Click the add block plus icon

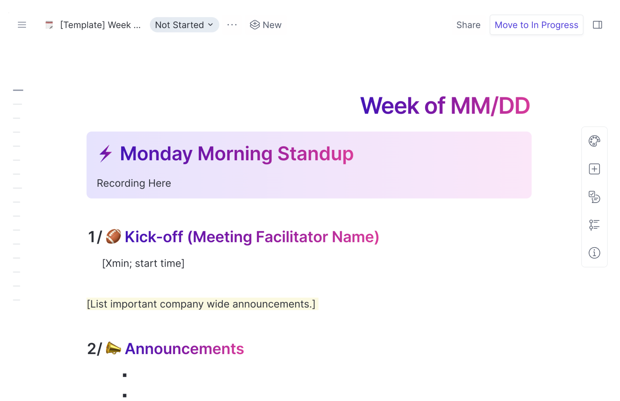pyautogui.click(x=594, y=169)
